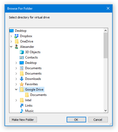Click the scrollbar down arrow
Image resolution: width=118 pixels, height=132 pixels.
[x=106, y=111]
